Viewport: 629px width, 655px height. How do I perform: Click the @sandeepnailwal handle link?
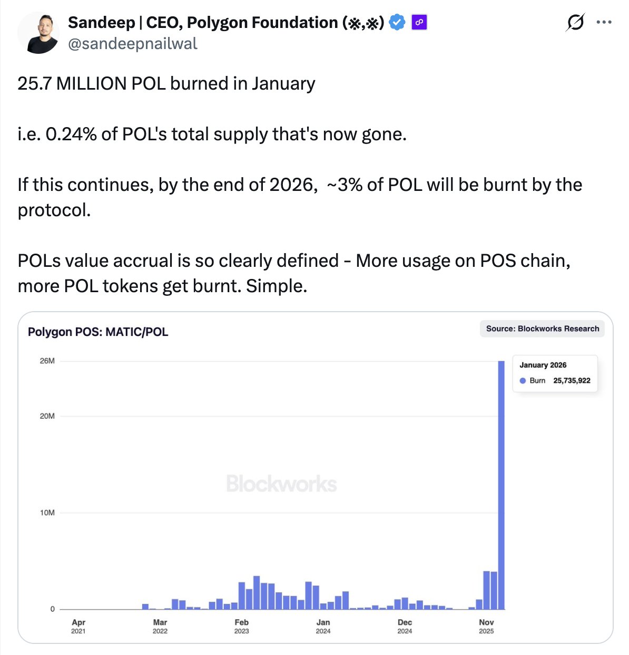133,44
